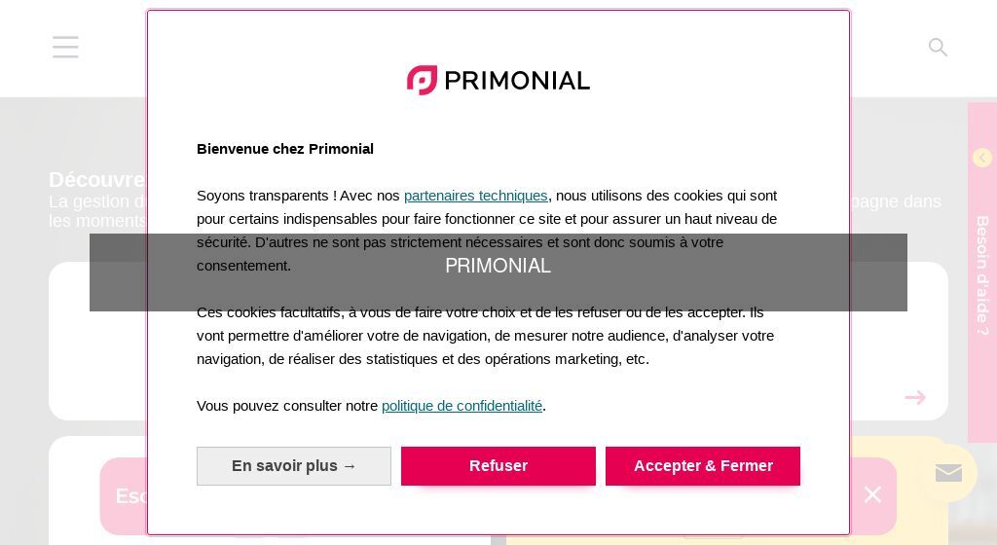This screenshot has height=545, width=997.
Task: Click the envelope contact icon
Action: (948, 473)
